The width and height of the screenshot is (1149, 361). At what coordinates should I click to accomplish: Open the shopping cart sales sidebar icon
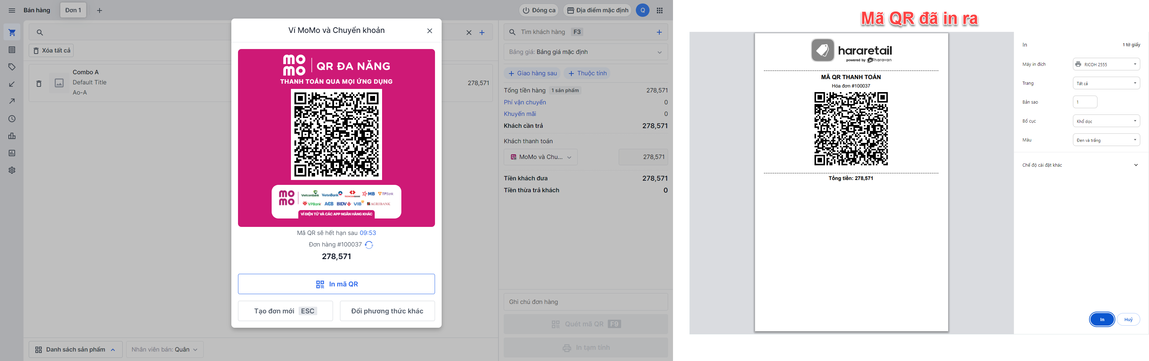coord(12,33)
